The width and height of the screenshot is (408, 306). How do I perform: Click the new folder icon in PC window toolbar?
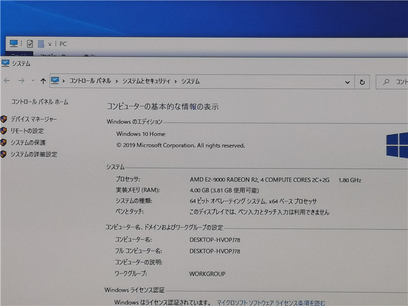tap(41, 44)
